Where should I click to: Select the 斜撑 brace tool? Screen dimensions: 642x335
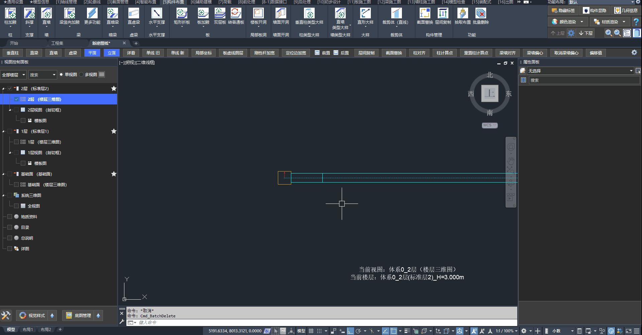tap(29, 16)
